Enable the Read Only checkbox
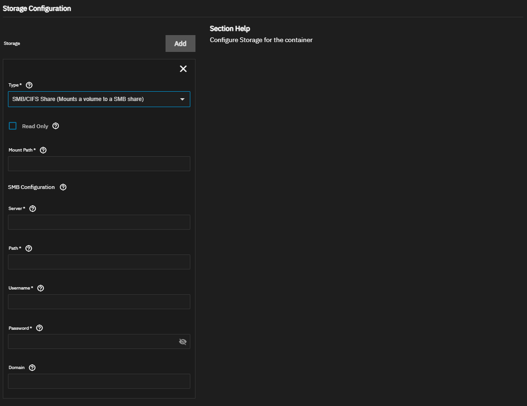The height and width of the screenshot is (406, 527). (13, 126)
